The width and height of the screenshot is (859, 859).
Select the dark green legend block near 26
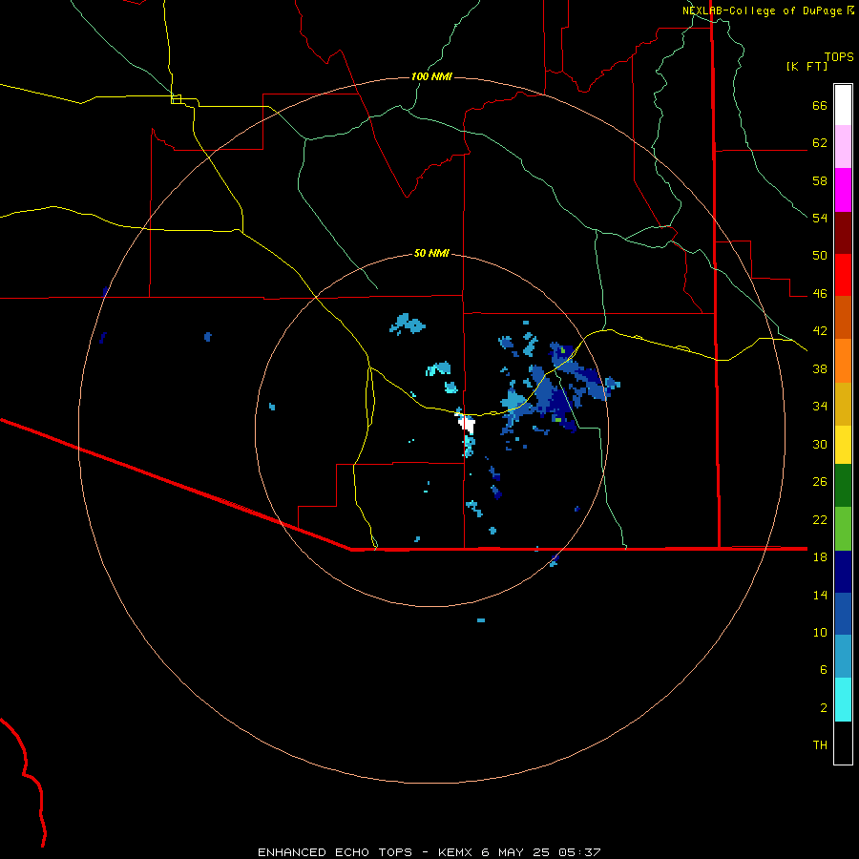point(843,486)
